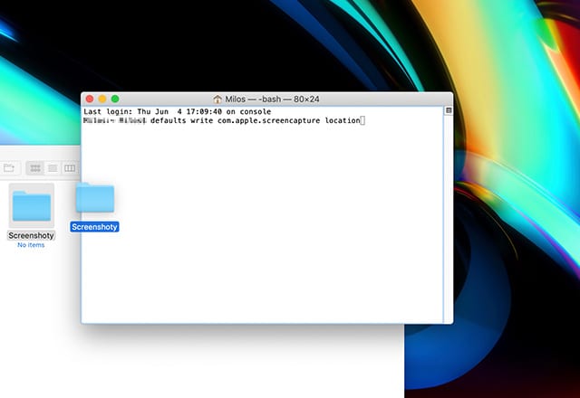
Task: Click the split pane icon in Terminal
Action: (449, 110)
